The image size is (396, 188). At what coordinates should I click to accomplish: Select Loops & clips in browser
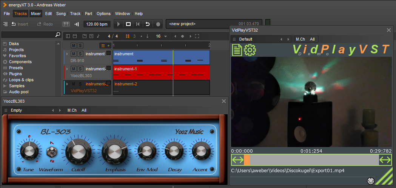click(x=21, y=80)
